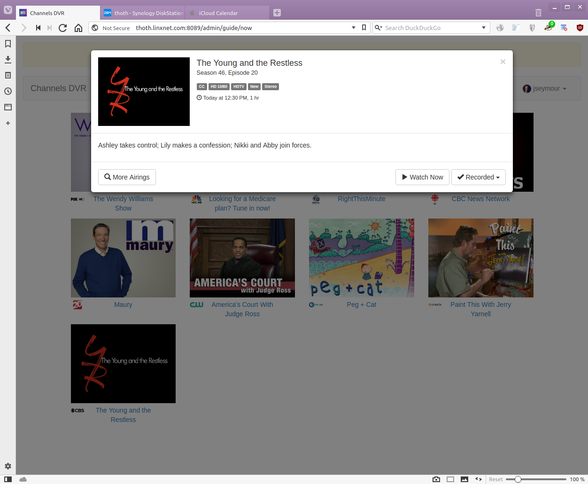588x484 pixels.
Task: Toggle image loading in the status bar
Action: pos(464,479)
